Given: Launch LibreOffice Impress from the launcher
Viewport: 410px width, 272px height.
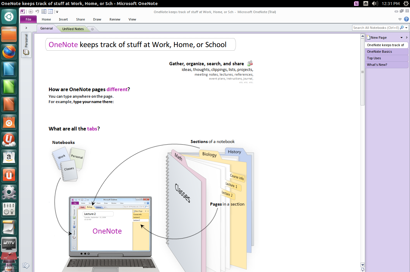Looking at the screenshot, I should (x=9, y=105).
